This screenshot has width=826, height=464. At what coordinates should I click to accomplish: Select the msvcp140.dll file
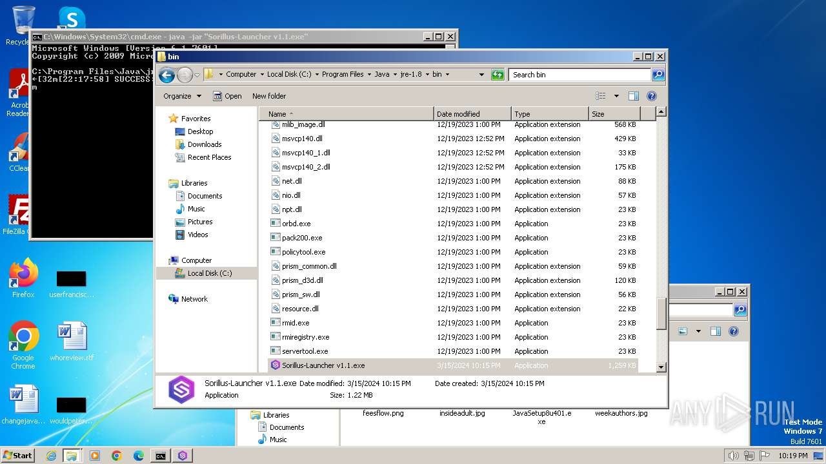coord(302,139)
